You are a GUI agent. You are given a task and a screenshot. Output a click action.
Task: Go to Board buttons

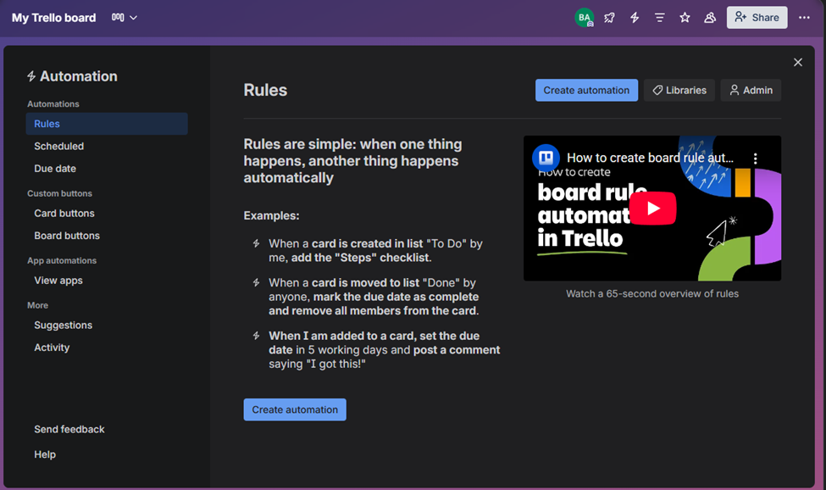tap(107, 236)
